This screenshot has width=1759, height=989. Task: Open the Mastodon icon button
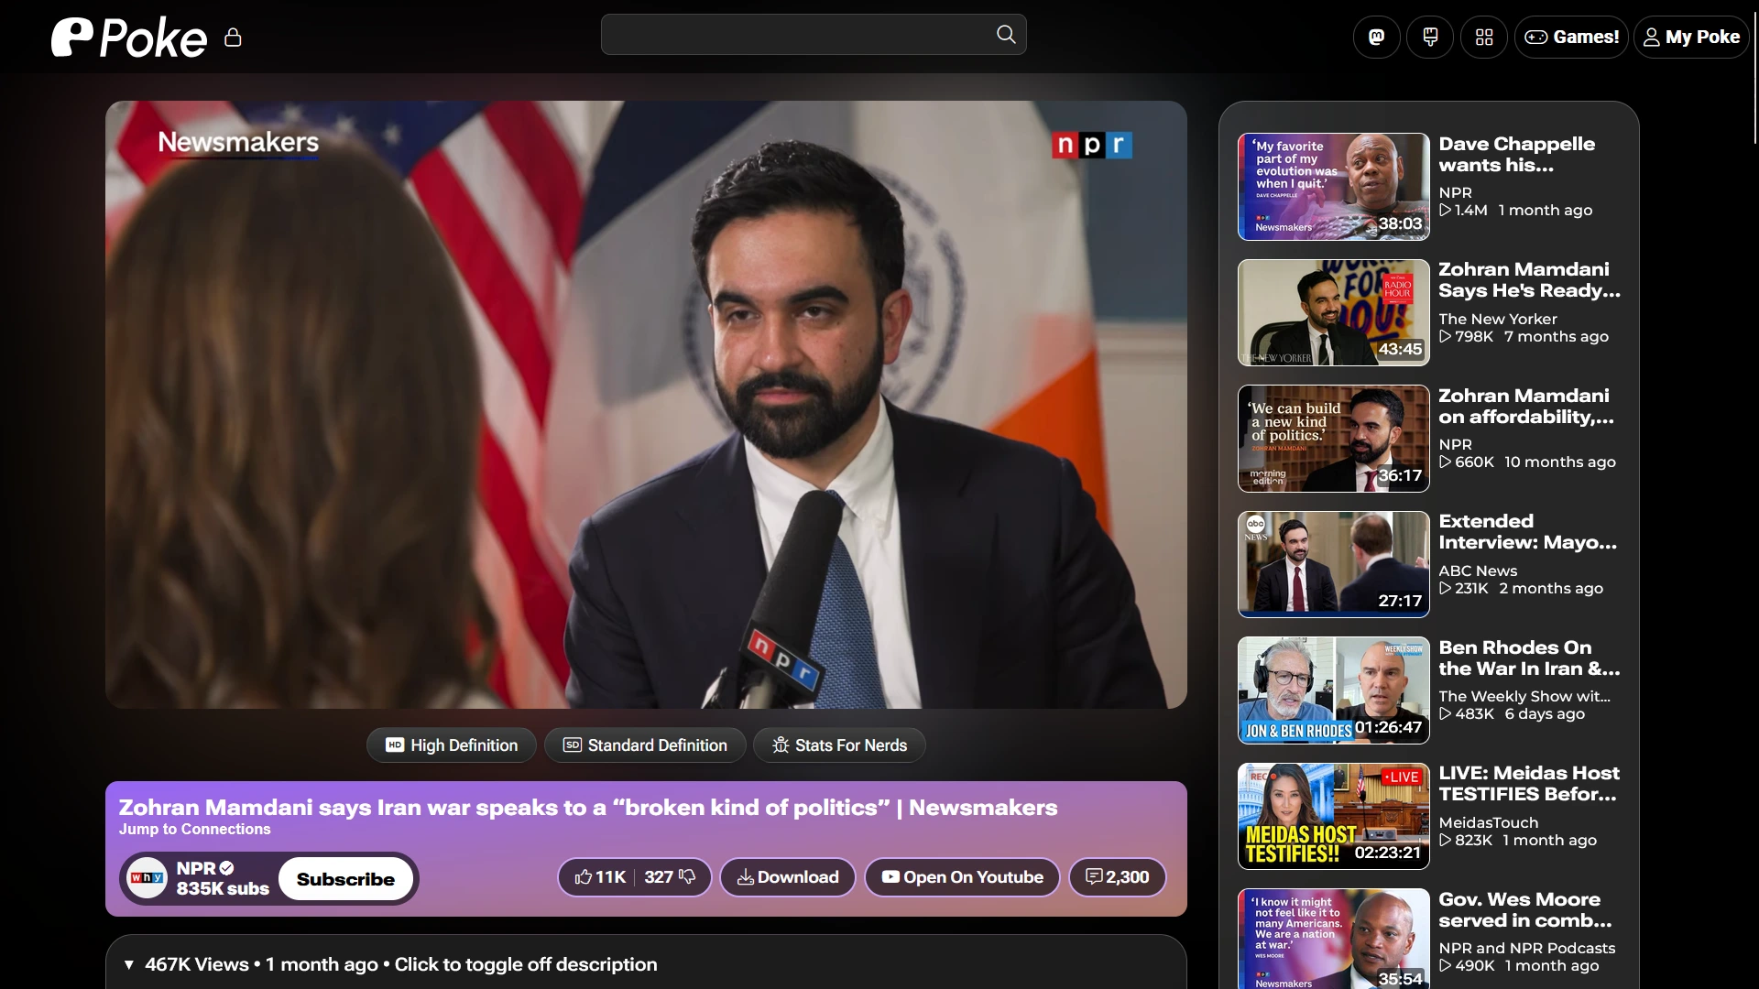tap(1376, 38)
